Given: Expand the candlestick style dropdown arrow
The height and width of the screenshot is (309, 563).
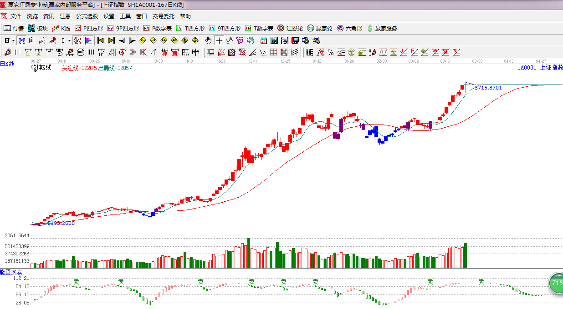Looking at the screenshot, I should click(69, 40).
